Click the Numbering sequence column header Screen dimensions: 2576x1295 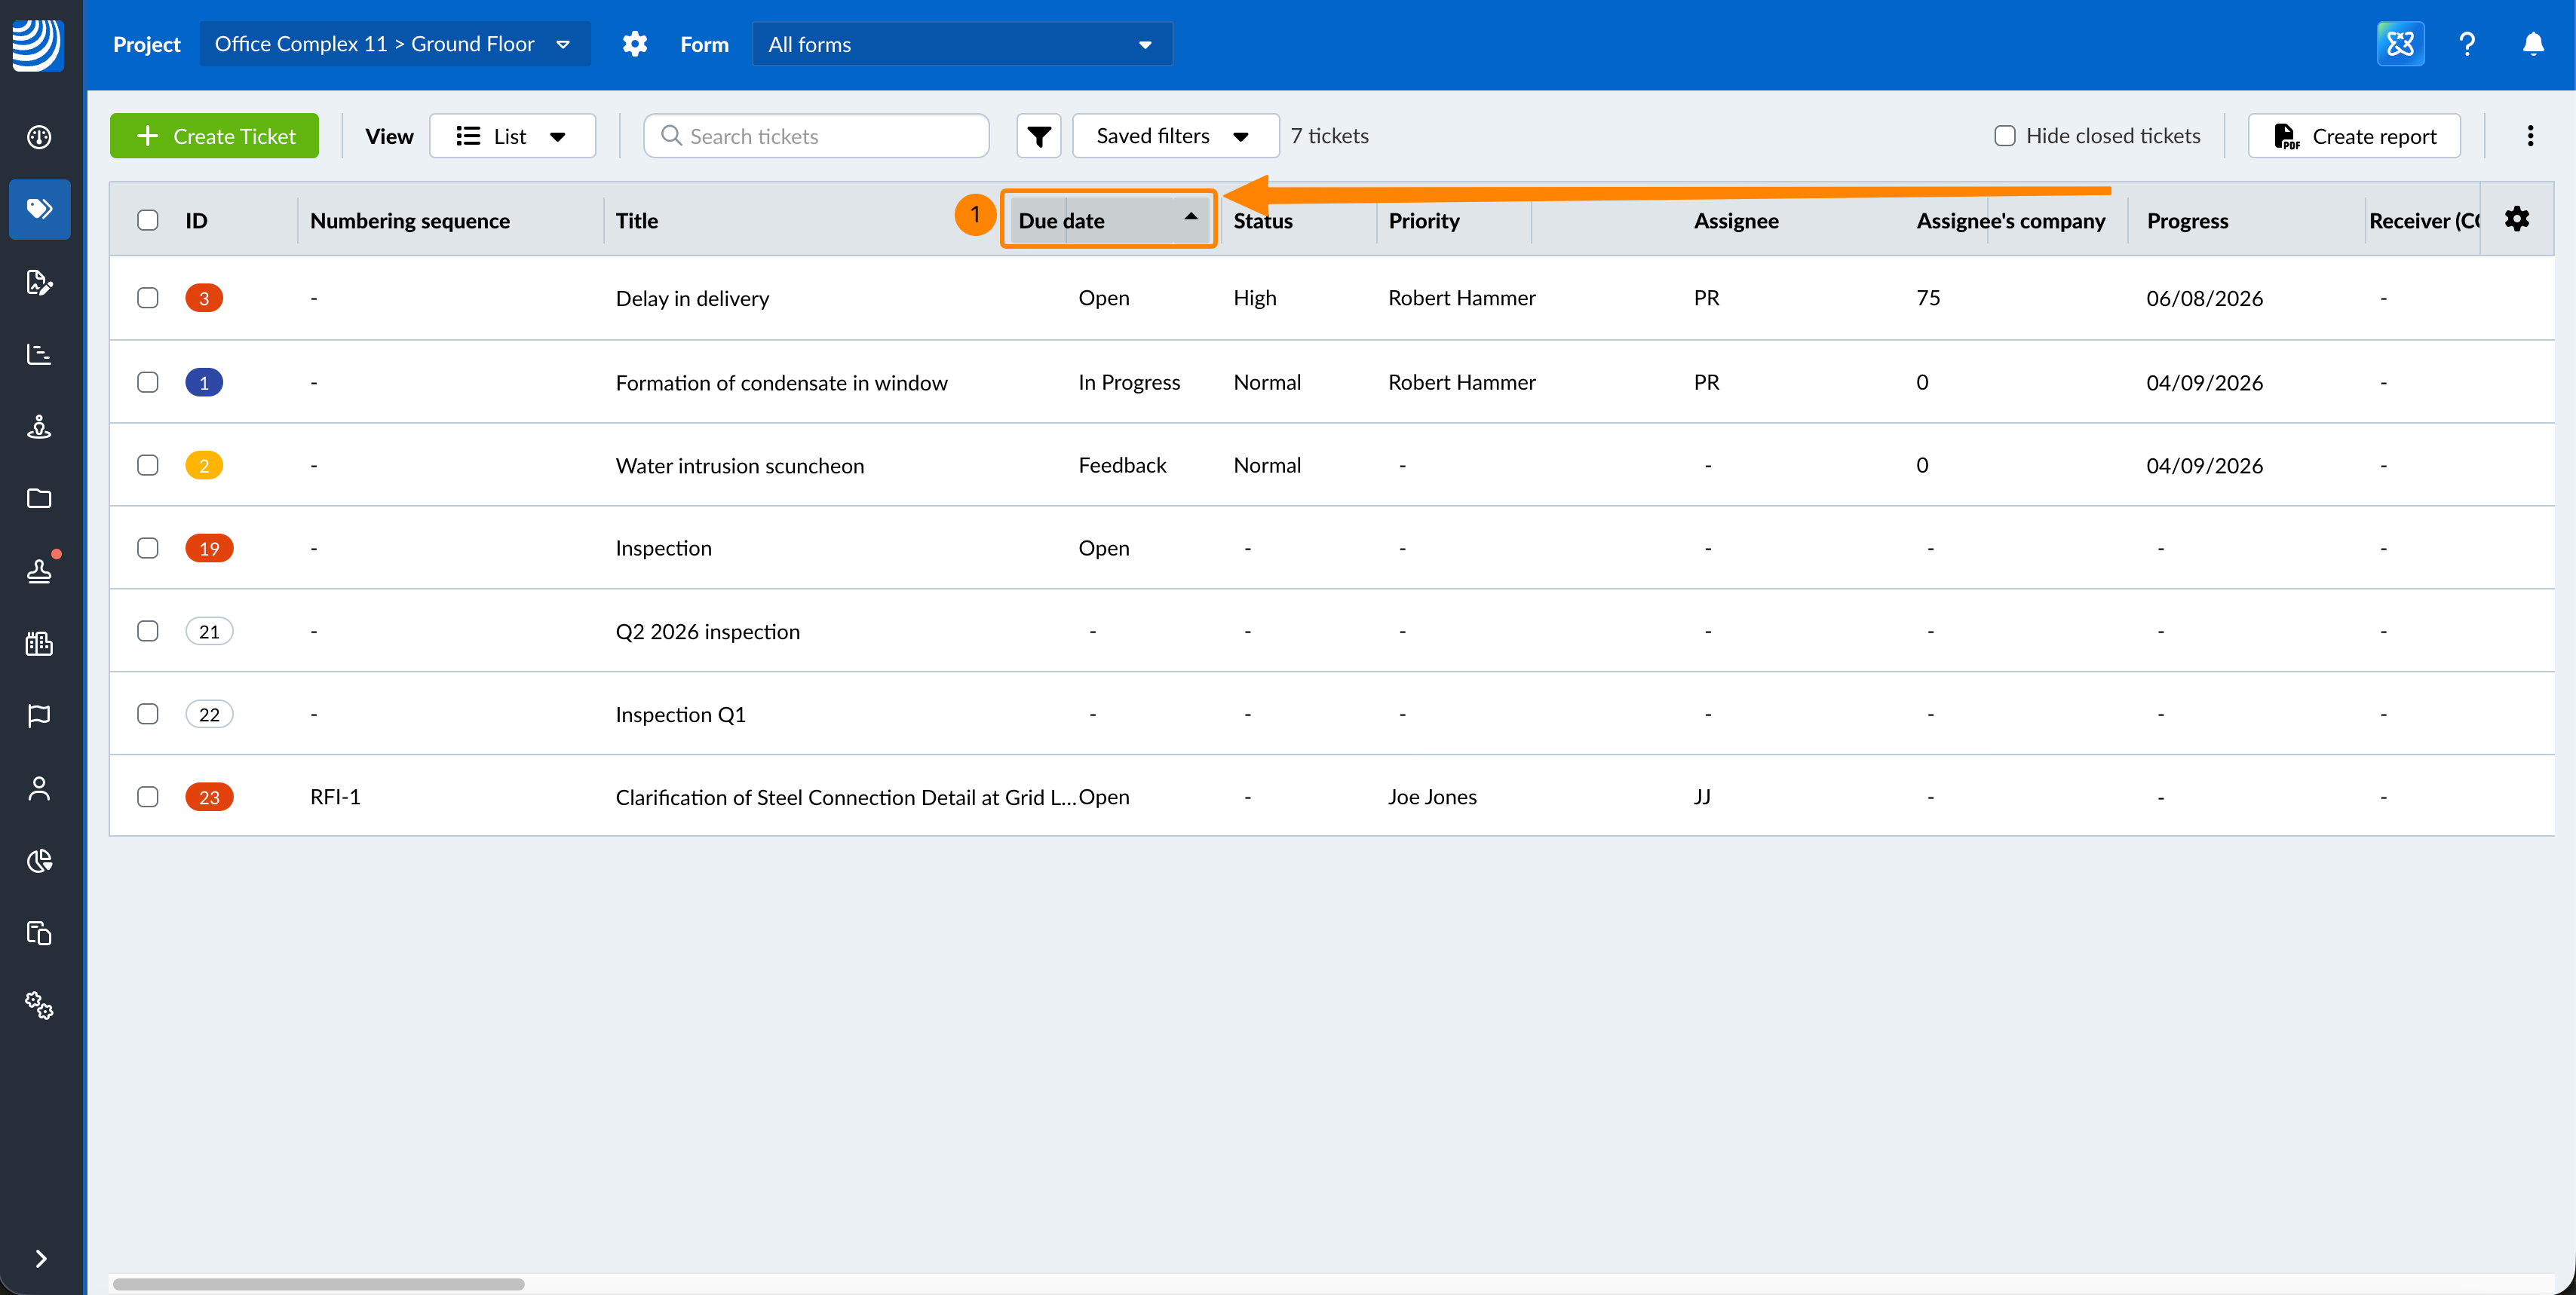[410, 221]
